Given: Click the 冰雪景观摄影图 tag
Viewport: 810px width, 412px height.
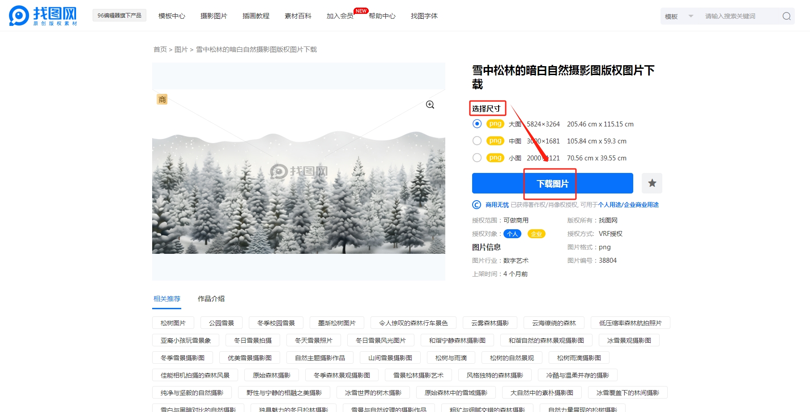Looking at the screenshot, I should pos(629,340).
